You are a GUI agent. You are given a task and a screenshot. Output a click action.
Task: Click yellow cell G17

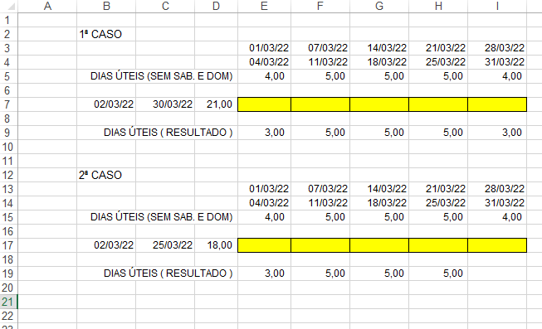pyautogui.click(x=379, y=245)
